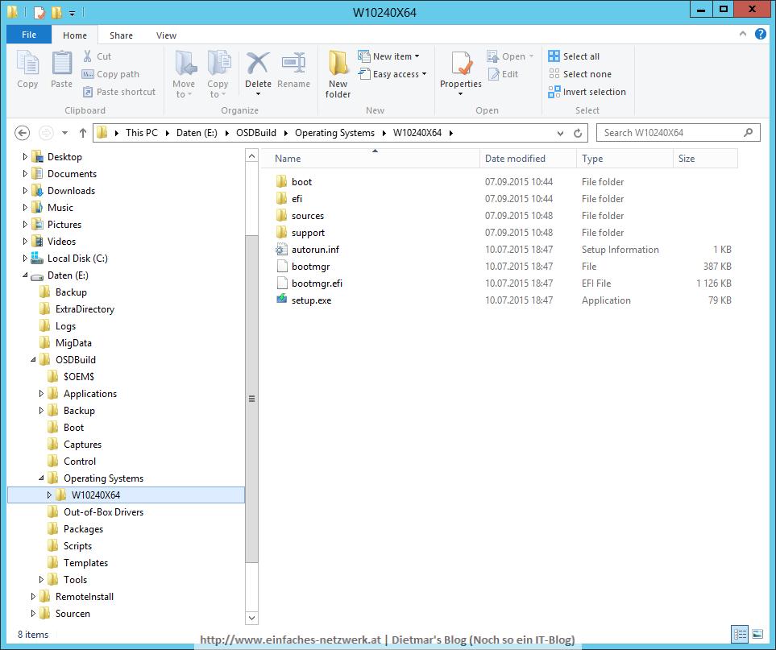Switch to the View ribbon tab
Viewport: 776px width, 650px height.
(x=166, y=35)
